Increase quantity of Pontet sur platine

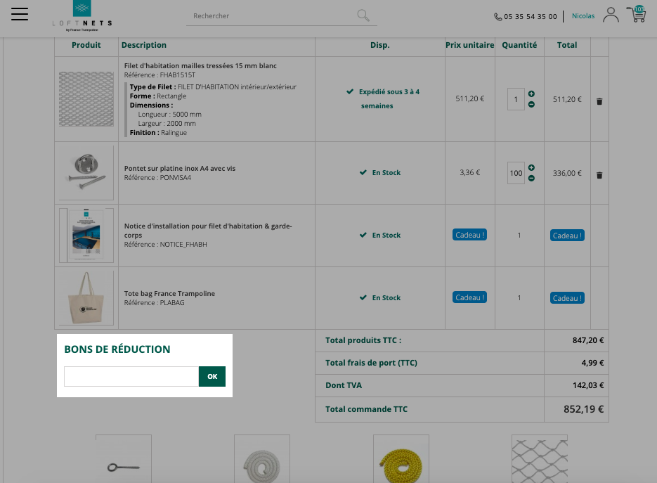(531, 168)
